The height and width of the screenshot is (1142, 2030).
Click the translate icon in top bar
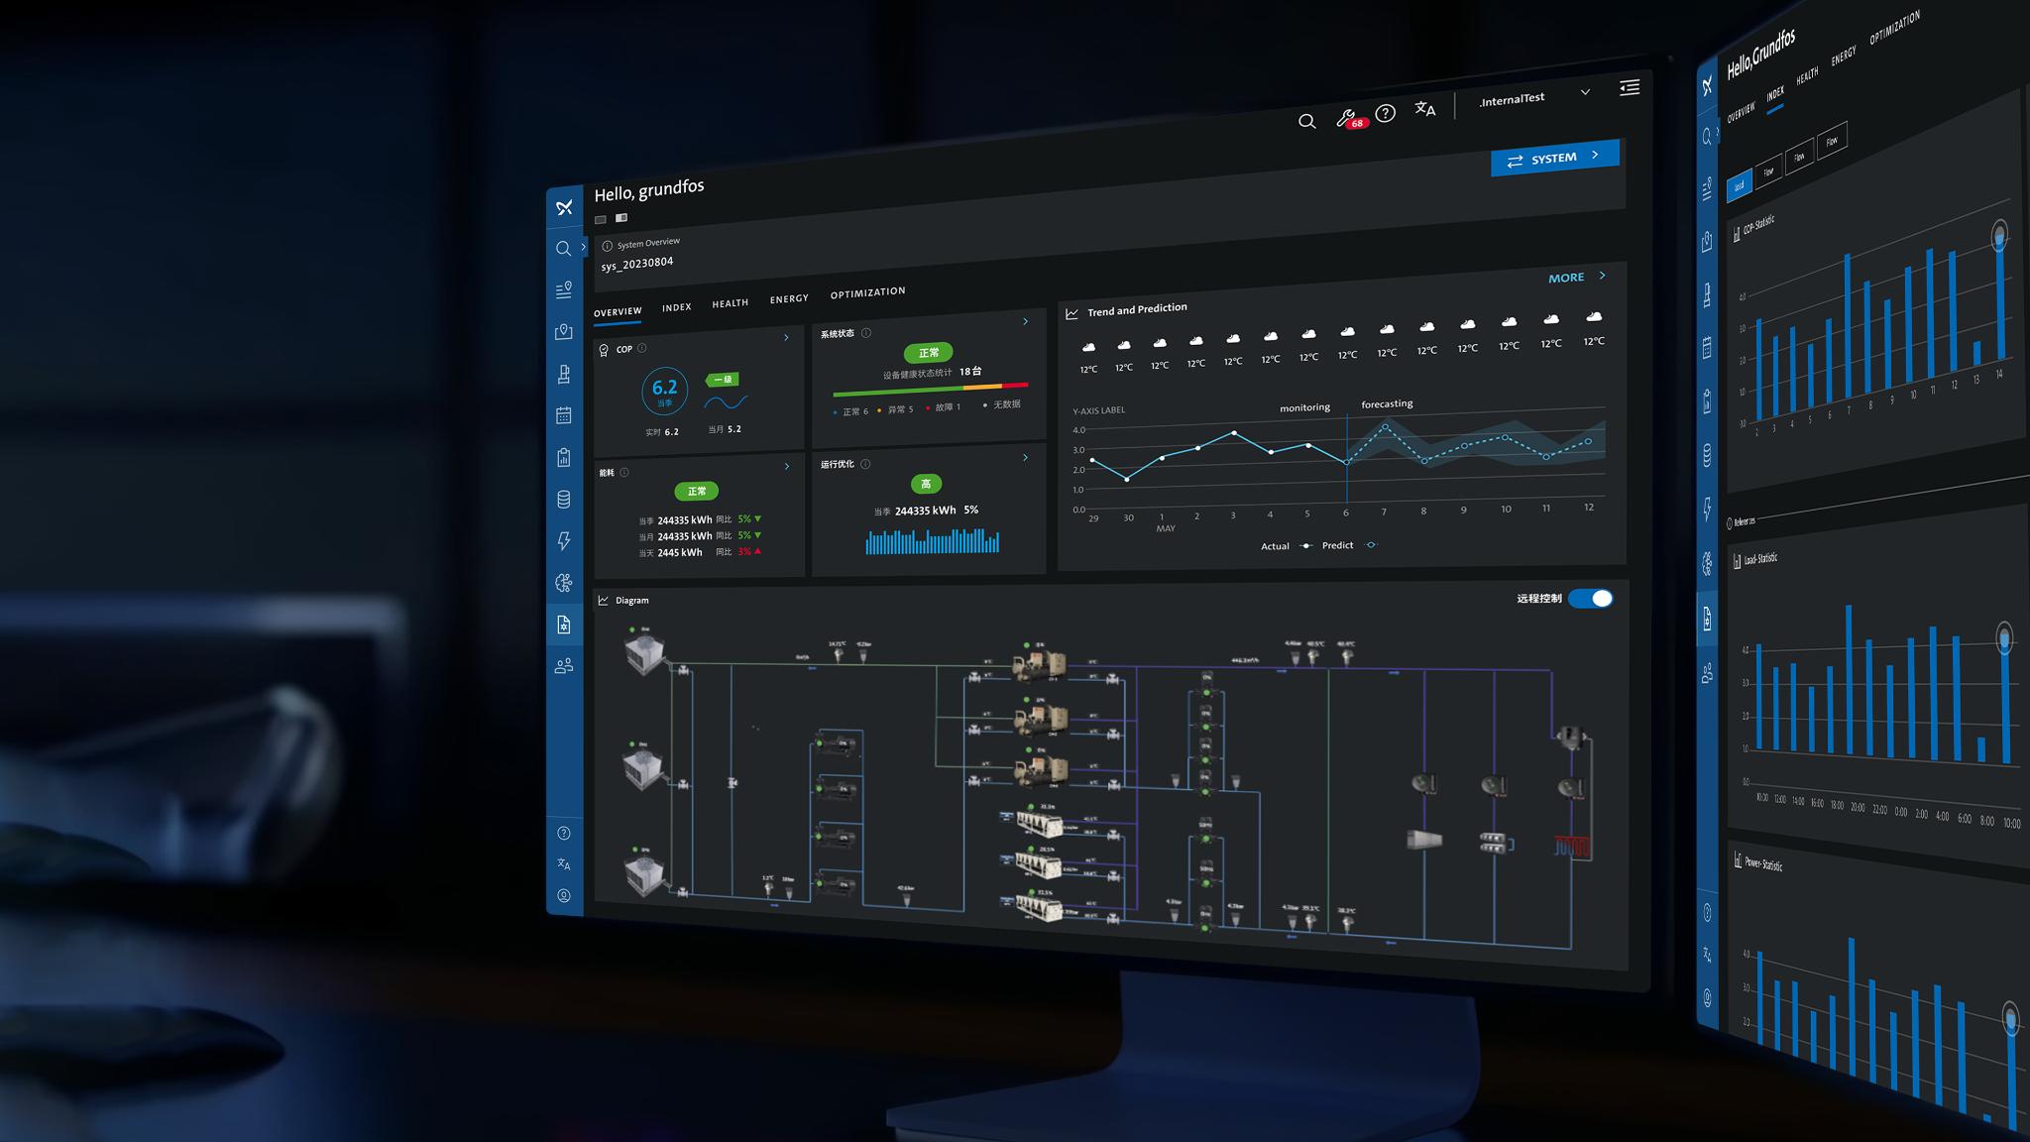1425,109
